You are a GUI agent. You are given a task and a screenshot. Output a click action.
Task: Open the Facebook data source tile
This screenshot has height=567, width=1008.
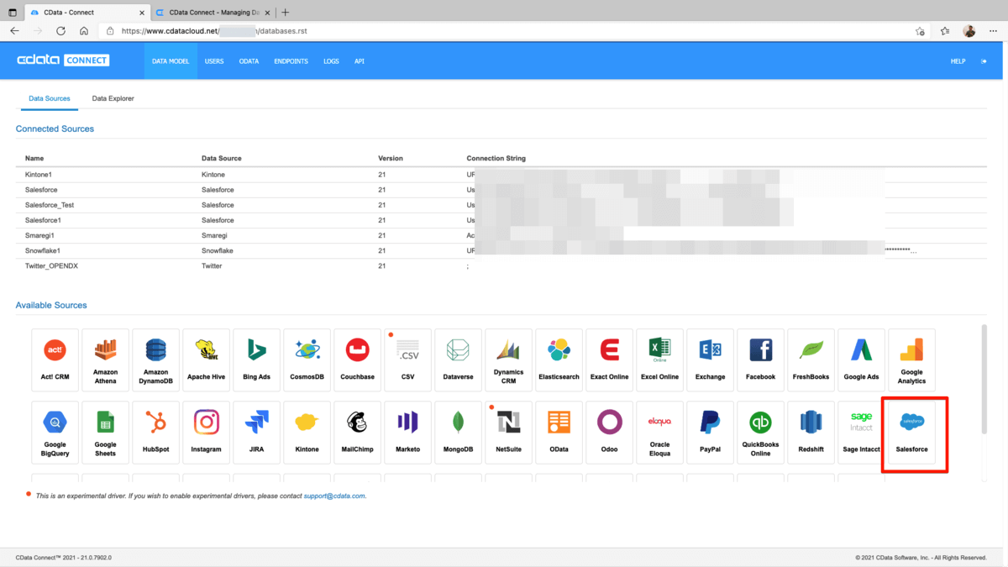[x=760, y=360]
